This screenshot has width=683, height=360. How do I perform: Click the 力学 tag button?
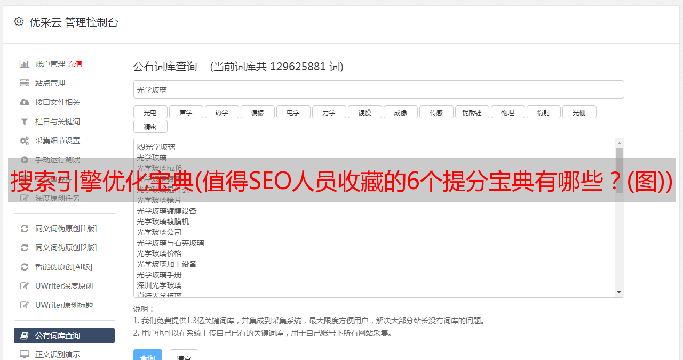coord(329,112)
